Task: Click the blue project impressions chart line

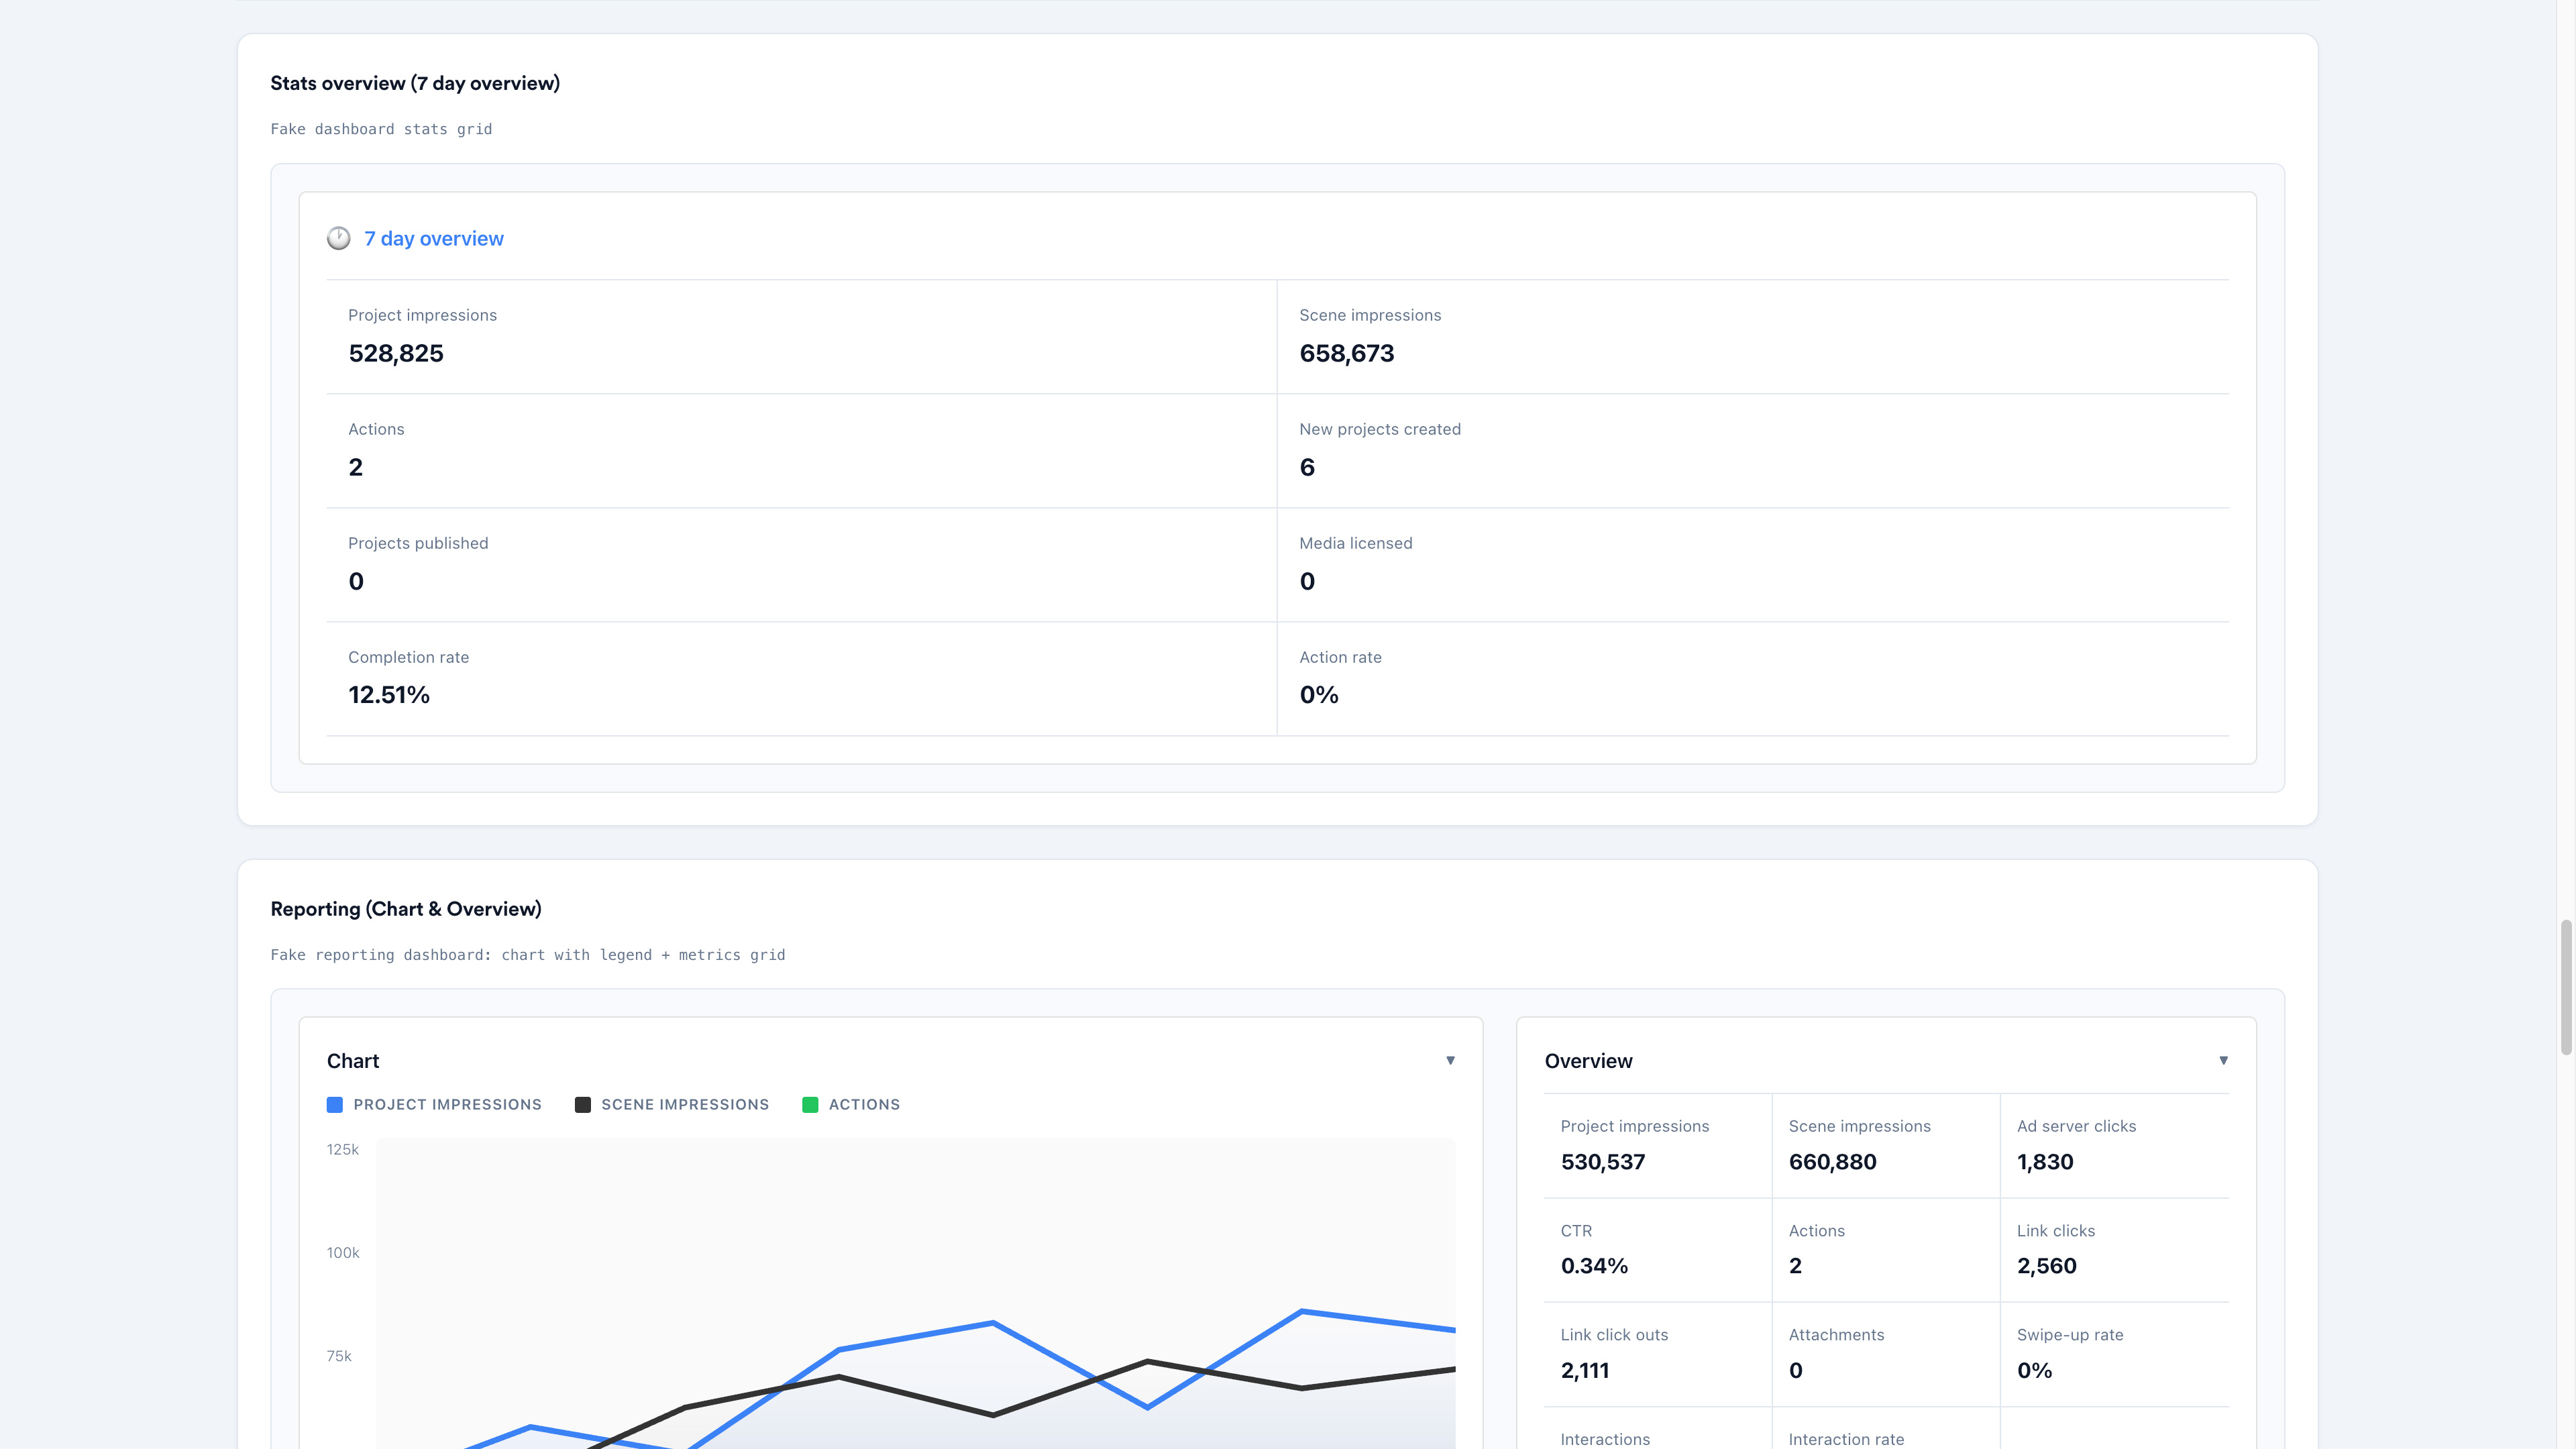Action: tap(916, 1336)
